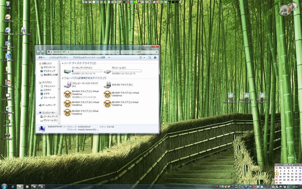302x189 pixels.
Task: Open ローカル ディスク in the navigation pane
Action: click(x=49, y=116)
